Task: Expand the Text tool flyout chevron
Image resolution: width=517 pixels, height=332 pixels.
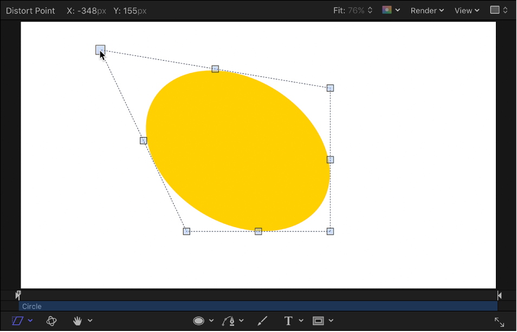Action: pyautogui.click(x=301, y=320)
